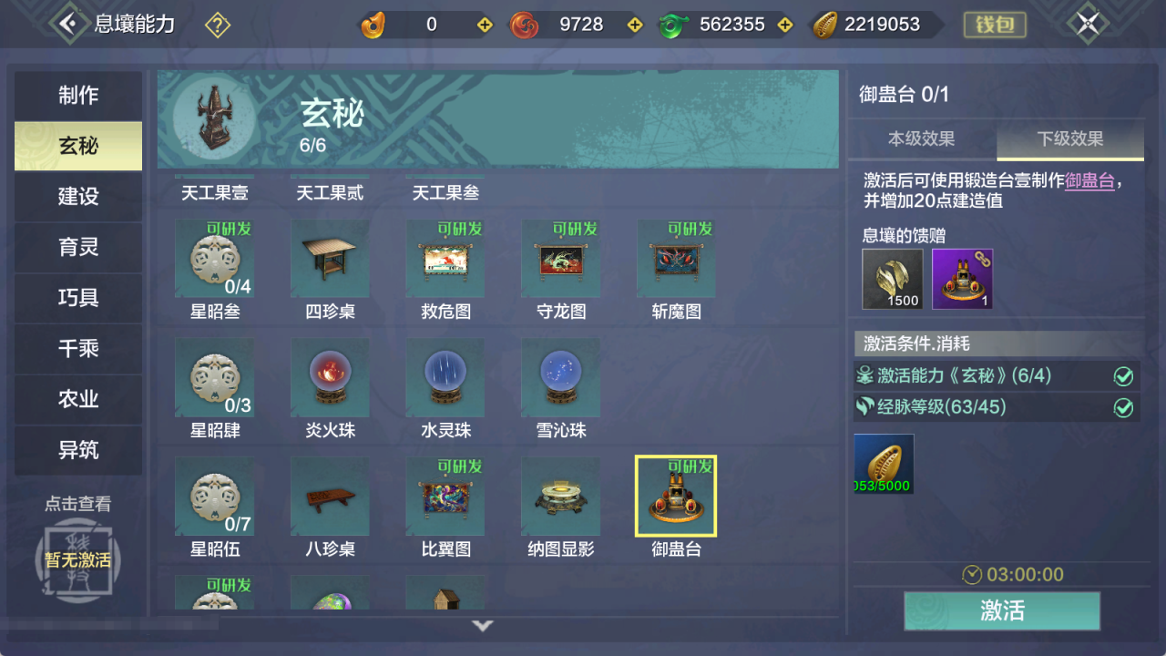This screenshot has height=656, width=1166.
Task: Expand list with bottom down chevron
Action: click(483, 626)
